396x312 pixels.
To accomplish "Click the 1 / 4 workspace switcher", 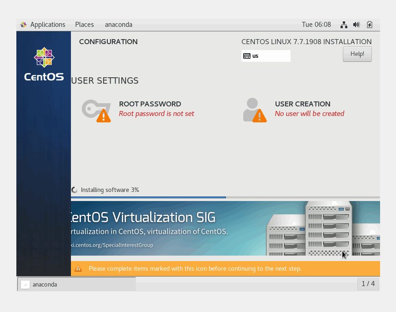I will tap(368, 284).
